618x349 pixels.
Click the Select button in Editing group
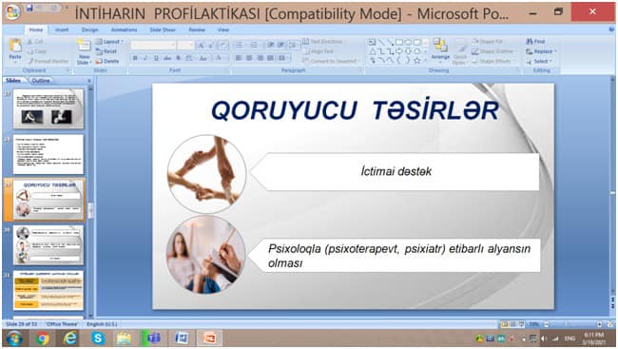539,61
